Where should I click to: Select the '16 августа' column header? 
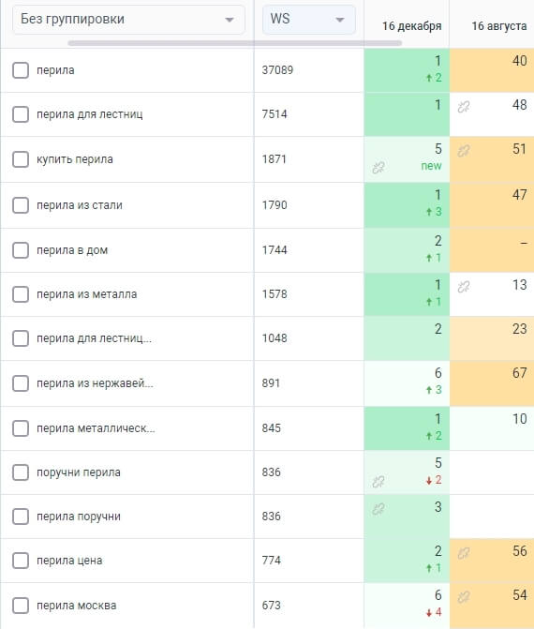coord(499,26)
